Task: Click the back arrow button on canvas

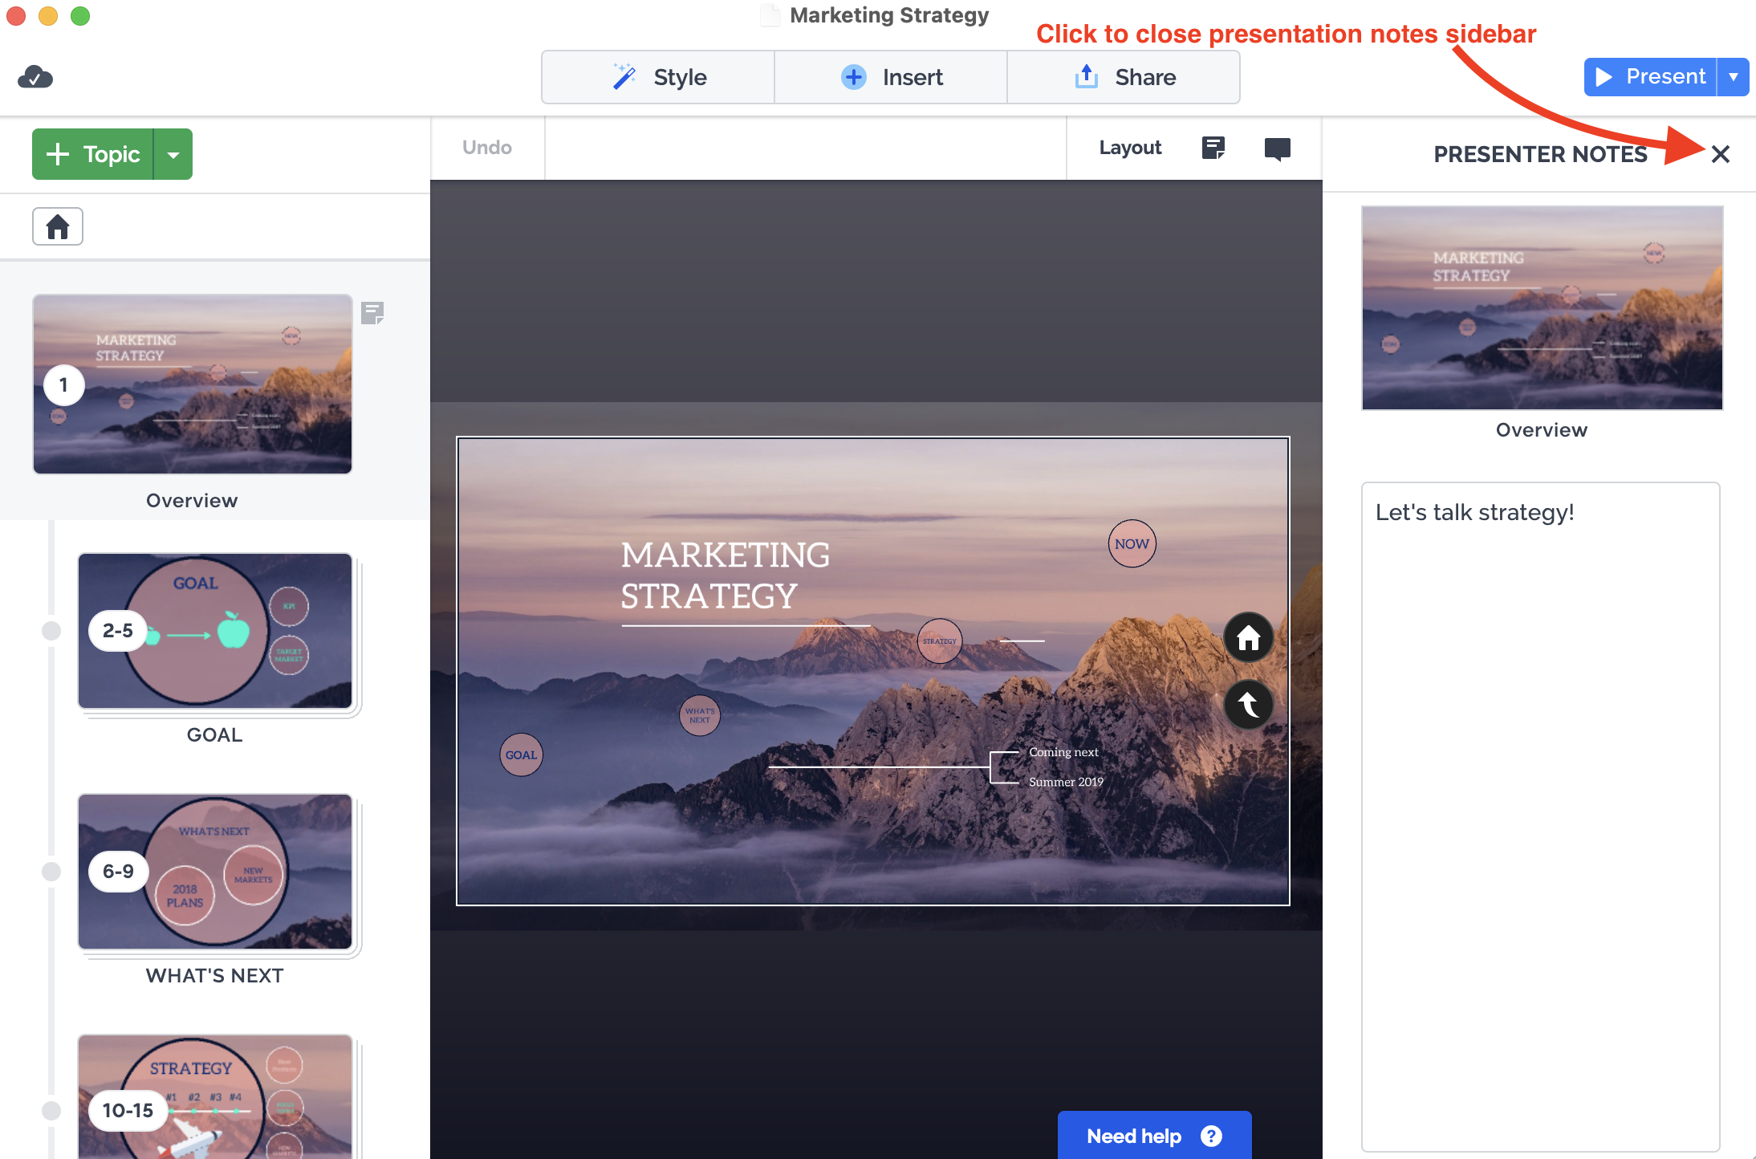Action: tap(1248, 705)
